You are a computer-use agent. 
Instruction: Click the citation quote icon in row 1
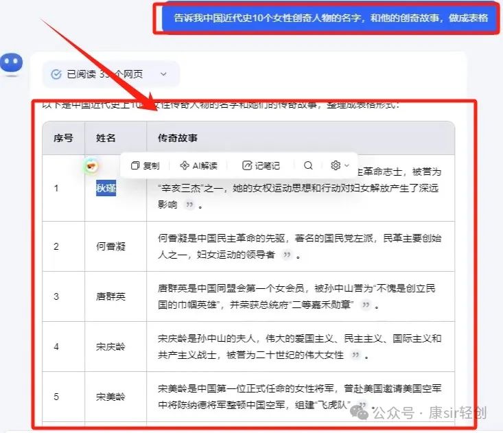tap(189, 204)
